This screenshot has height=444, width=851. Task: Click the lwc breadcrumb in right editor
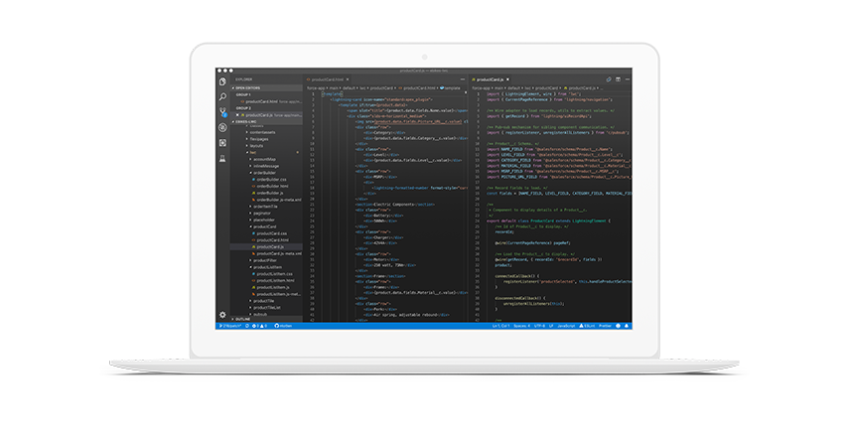pyautogui.click(x=527, y=88)
